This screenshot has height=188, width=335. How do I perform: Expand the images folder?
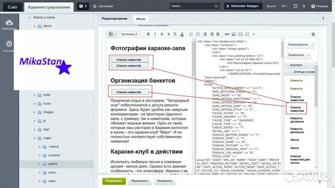34,112
